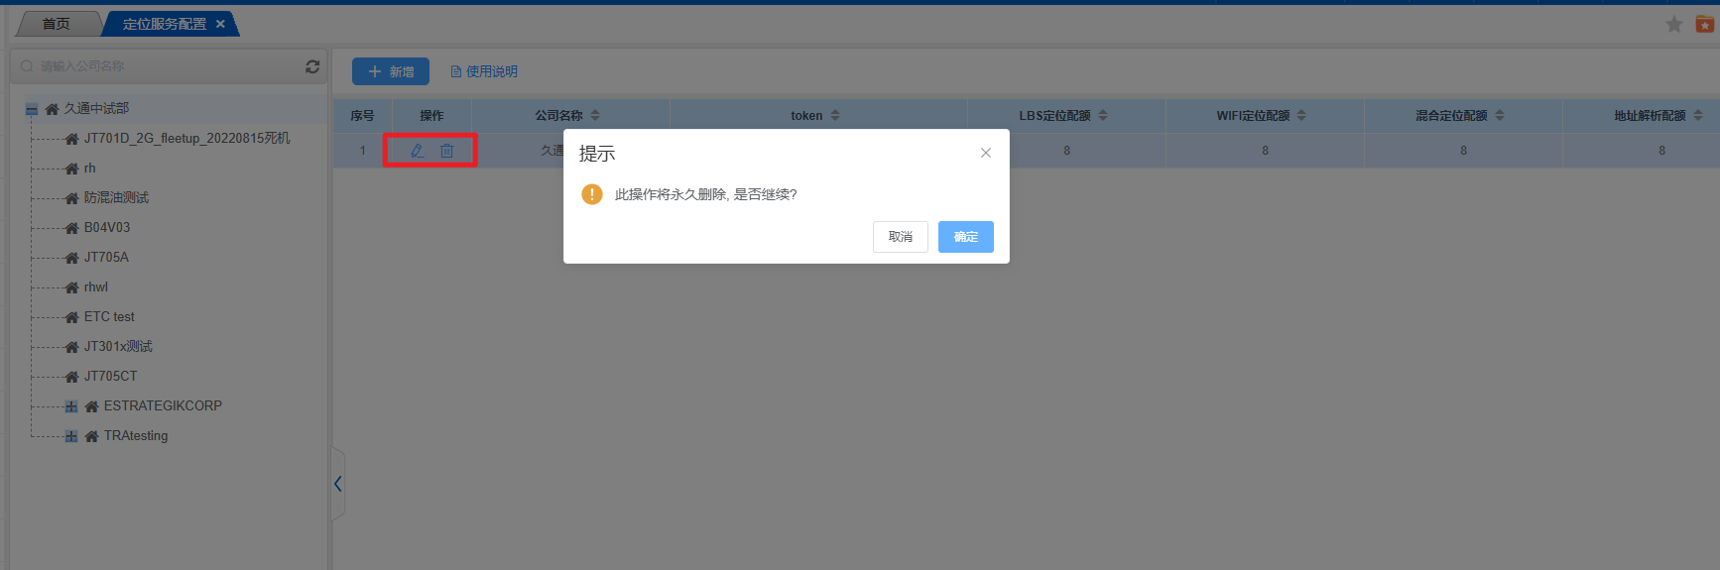
Task: Click the refresh icon beside company search
Action: [312, 66]
